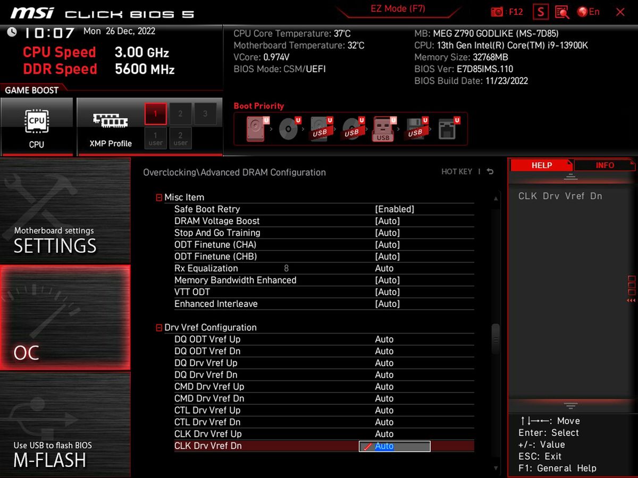The height and width of the screenshot is (478, 638).
Task: Enable XMP profile 1
Action: pyautogui.click(x=156, y=114)
